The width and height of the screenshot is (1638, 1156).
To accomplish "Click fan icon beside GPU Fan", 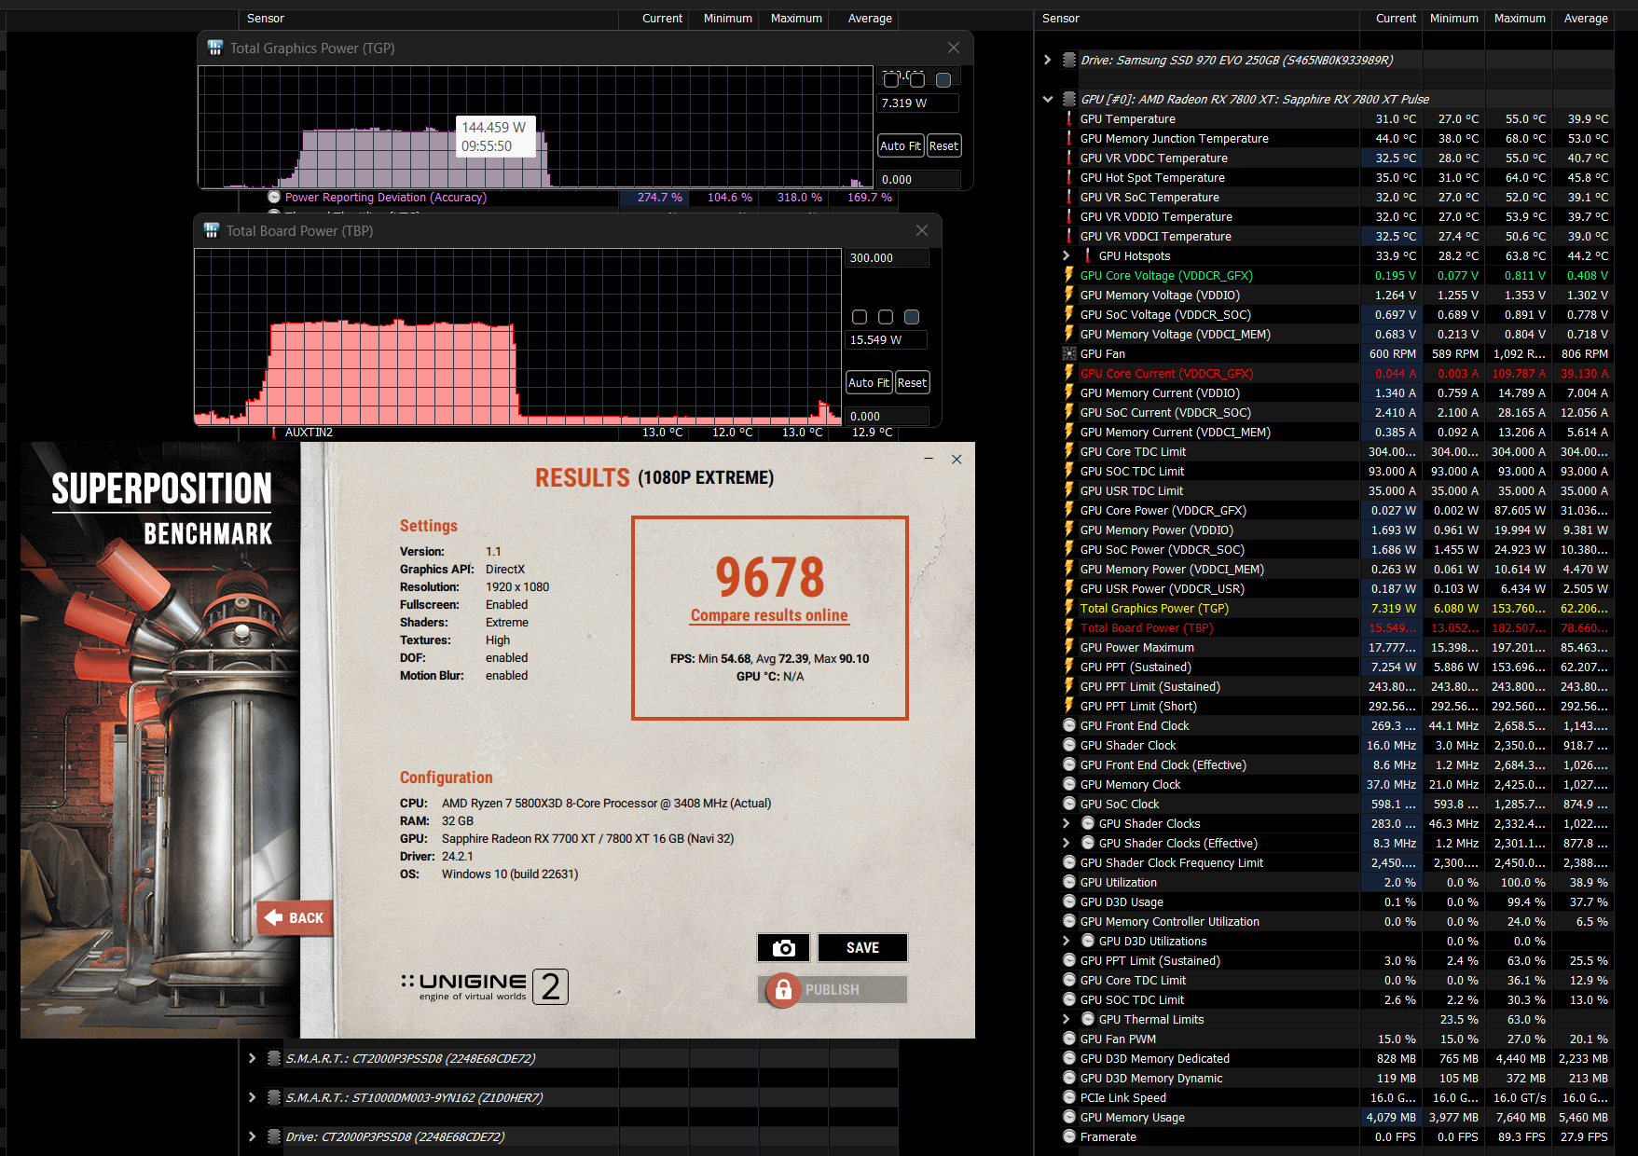I will click(1069, 353).
